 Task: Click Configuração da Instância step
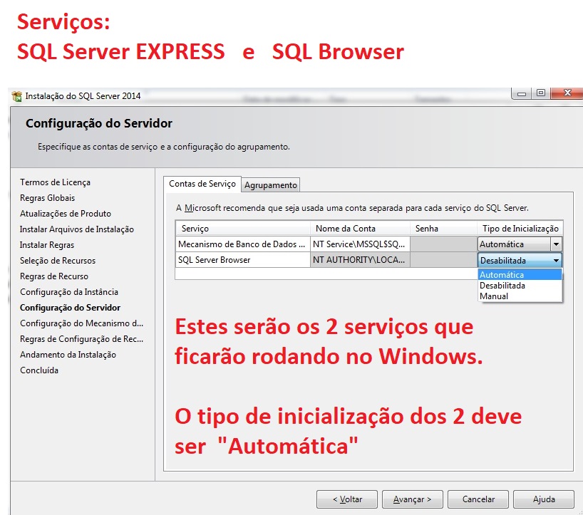click(69, 291)
